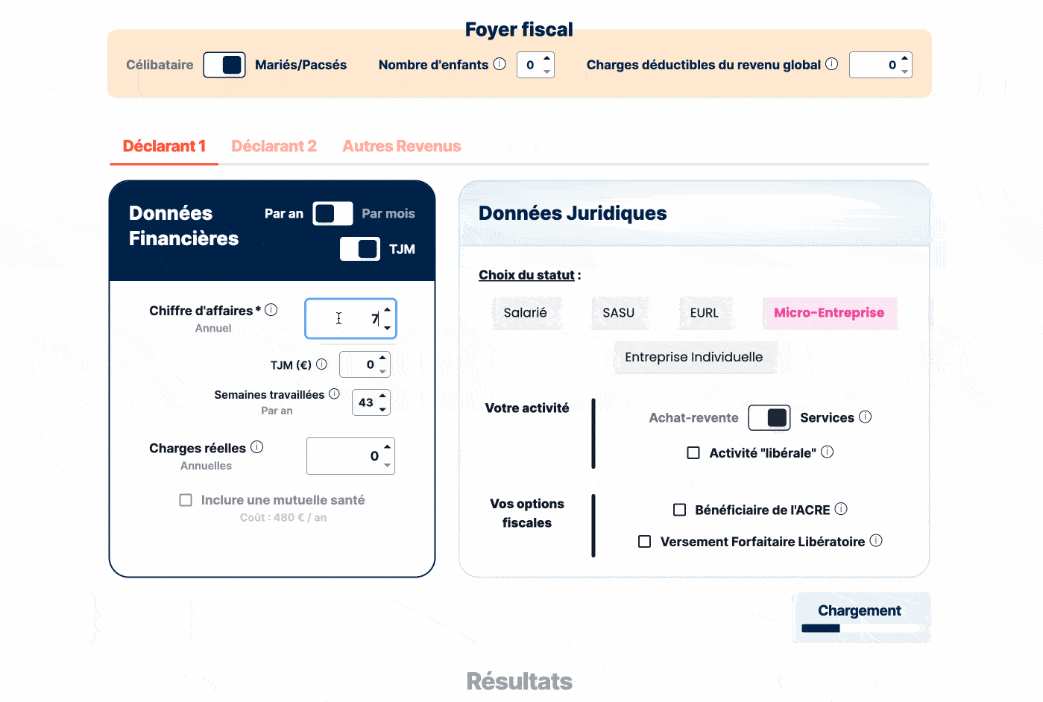
Task: Click inside the Chiffre d'affaires input field
Action: click(x=350, y=318)
